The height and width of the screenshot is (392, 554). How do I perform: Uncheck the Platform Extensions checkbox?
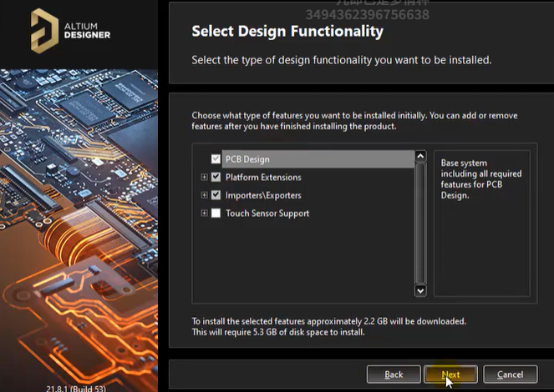point(216,177)
